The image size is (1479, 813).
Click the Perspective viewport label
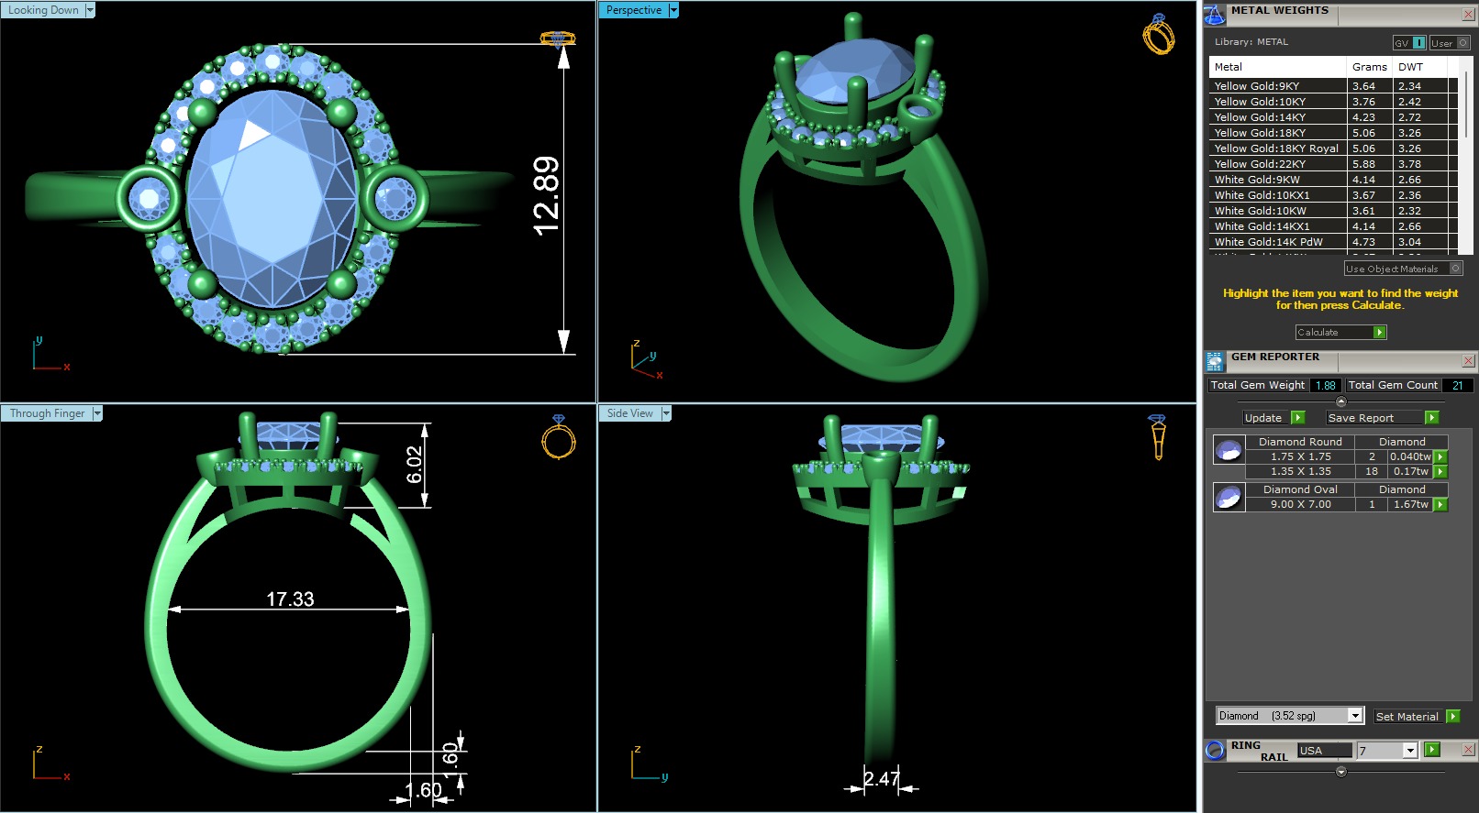point(634,10)
